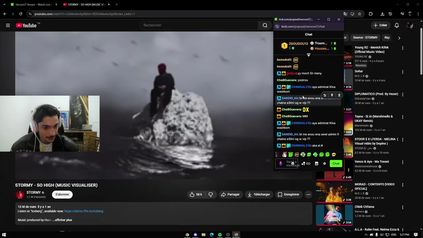Screen dimensions: 423x238
Task: Open the YouTube notifications bell
Action: pyautogui.click(x=397, y=25)
